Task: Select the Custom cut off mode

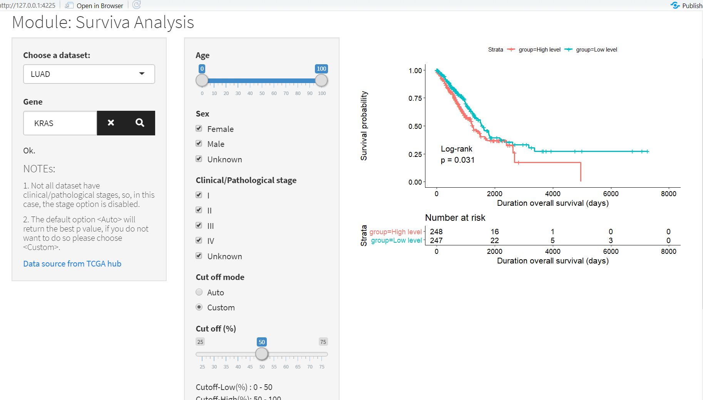Action: coord(199,307)
